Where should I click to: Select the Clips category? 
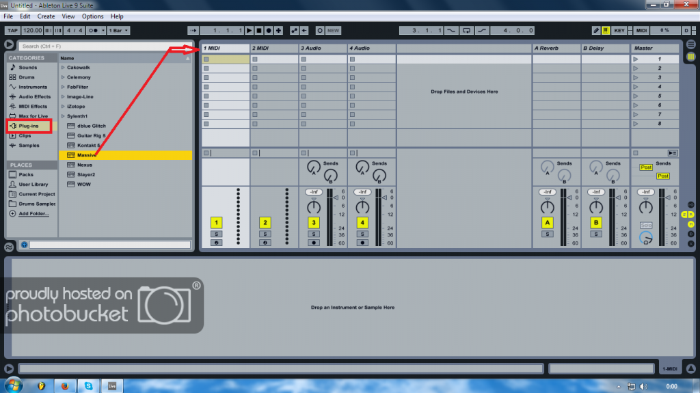[x=25, y=135]
